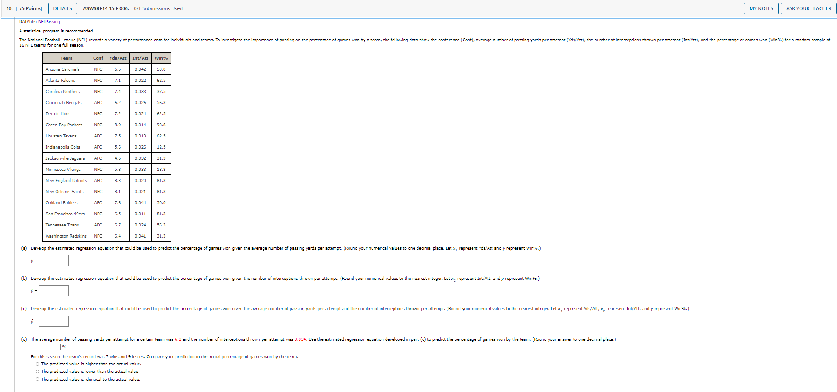
Task: Select 'predicted value is identical to actual'
Action: [x=37, y=380]
